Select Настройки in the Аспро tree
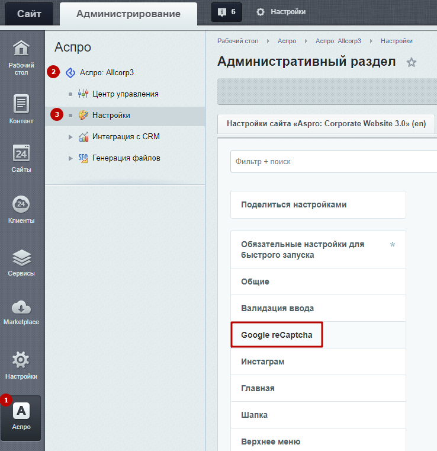This screenshot has width=437, height=451. pyautogui.click(x=111, y=116)
